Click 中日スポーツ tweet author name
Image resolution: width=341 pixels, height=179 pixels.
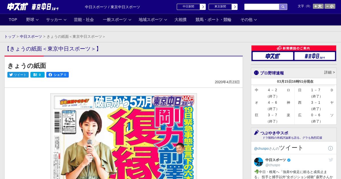276,160
